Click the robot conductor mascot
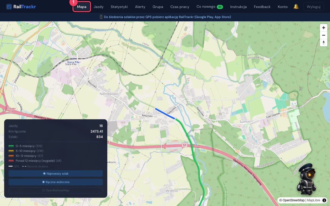Viewport: 330px width, 206px height. click(x=306, y=179)
